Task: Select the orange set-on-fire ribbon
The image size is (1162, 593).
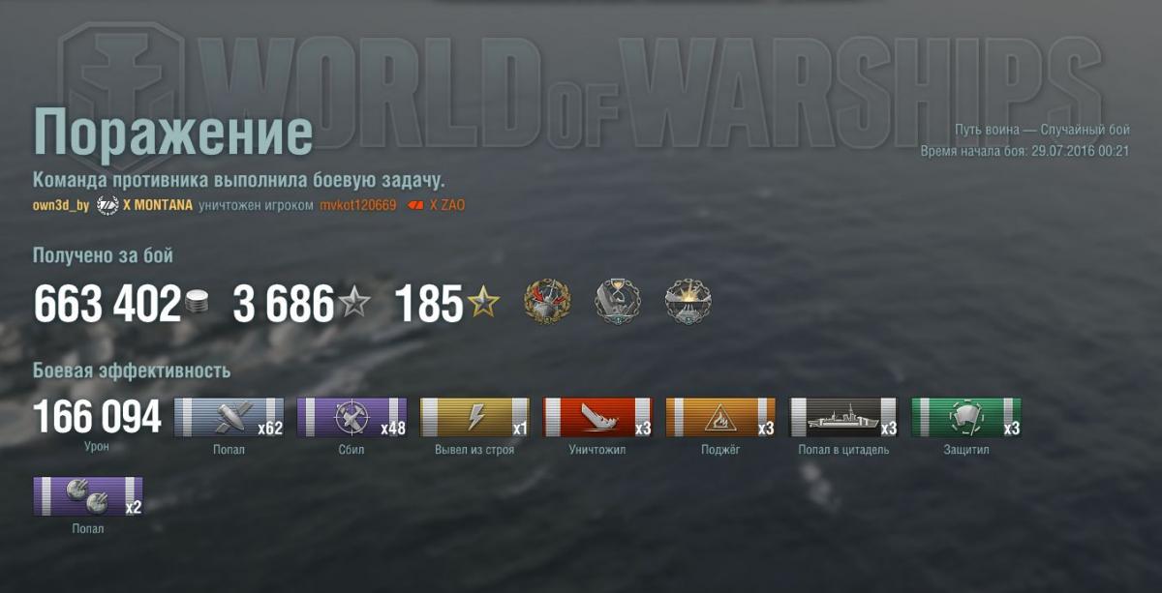Action: [720, 418]
